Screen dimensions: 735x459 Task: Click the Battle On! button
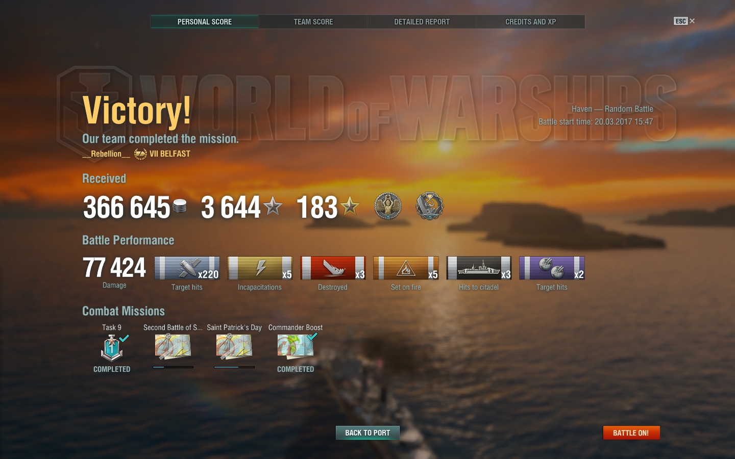click(x=631, y=432)
